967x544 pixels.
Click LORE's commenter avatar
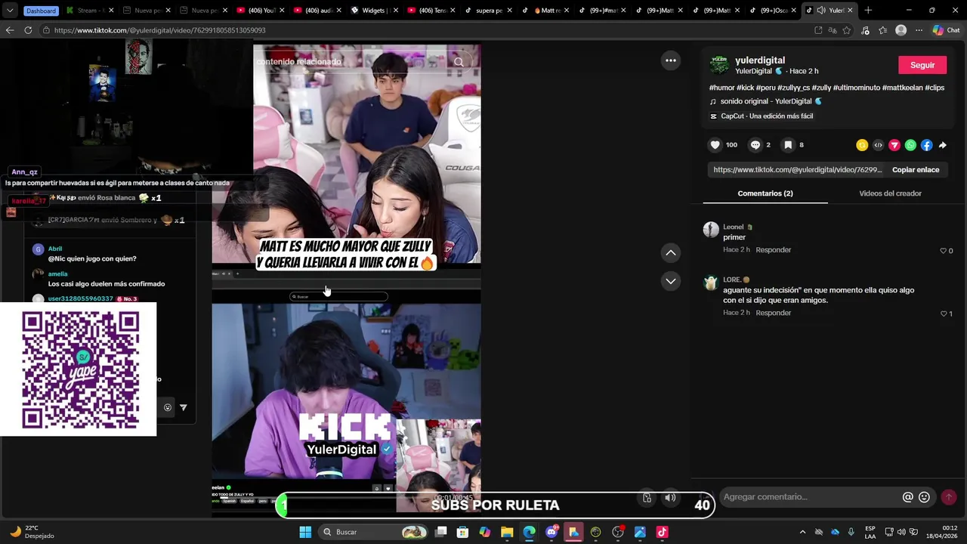(x=710, y=283)
